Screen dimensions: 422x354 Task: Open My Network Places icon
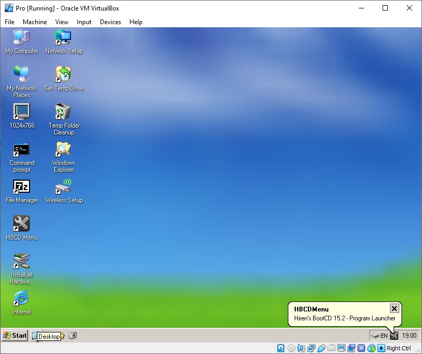22,82
